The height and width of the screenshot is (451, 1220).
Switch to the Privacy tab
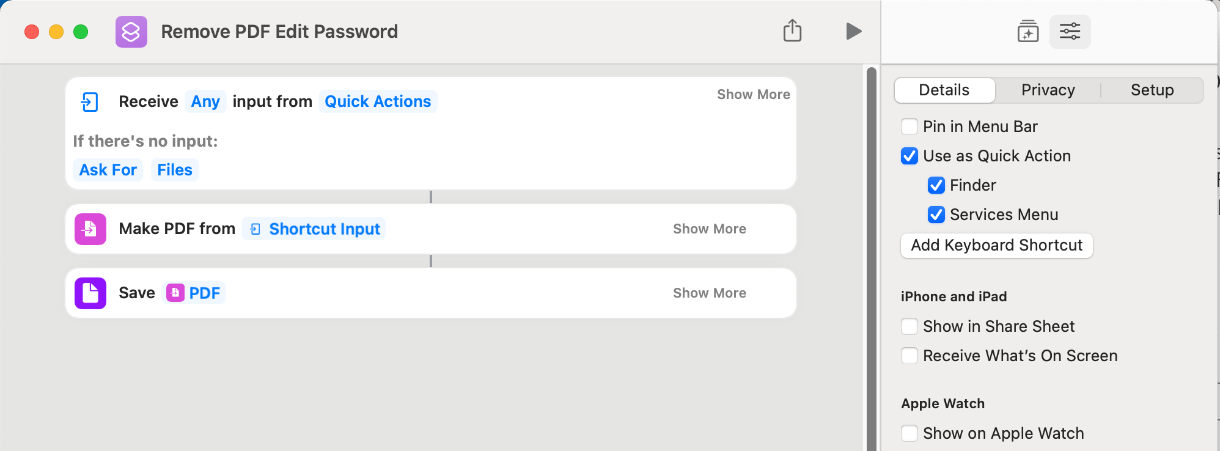tap(1048, 90)
